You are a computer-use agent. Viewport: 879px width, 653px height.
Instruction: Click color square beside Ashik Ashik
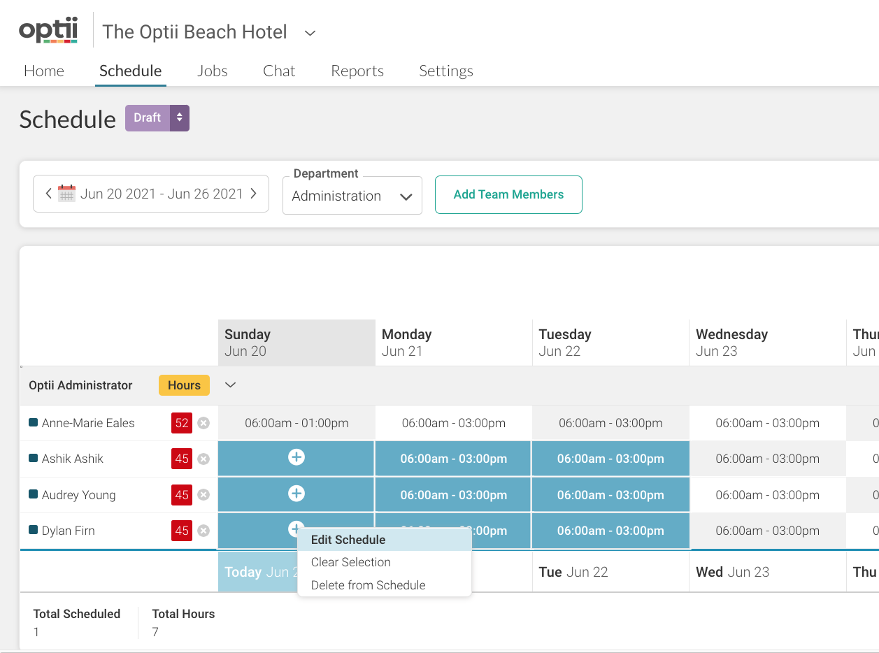pyautogui.click(x=33, y=458)
